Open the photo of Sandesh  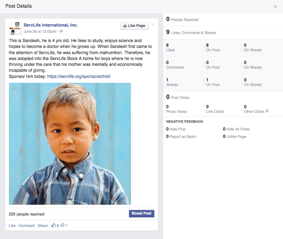(x=70, y=144)
